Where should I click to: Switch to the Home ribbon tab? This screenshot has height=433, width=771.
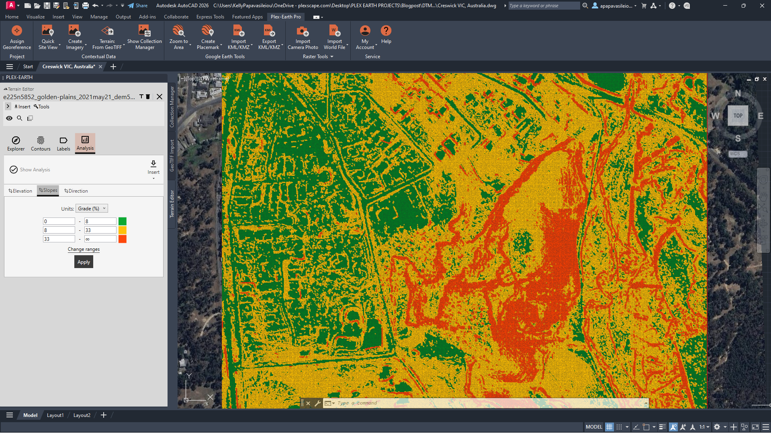(12, 17)
